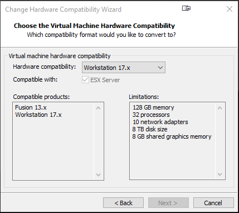Viewport: 239px width, 213px height.
Task: Cancel the compatibility wizard
Action: [x=213, y=203]
